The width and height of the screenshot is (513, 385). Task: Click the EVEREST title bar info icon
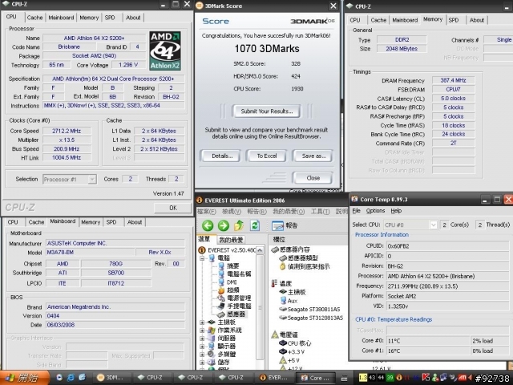click(x=200, y=201)
